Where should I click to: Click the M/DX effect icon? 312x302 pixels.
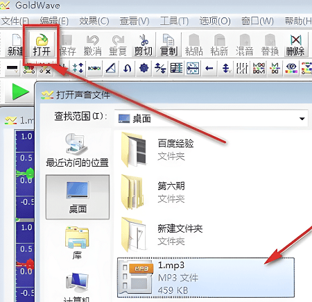pyautogui.click(x=275, y=68)
